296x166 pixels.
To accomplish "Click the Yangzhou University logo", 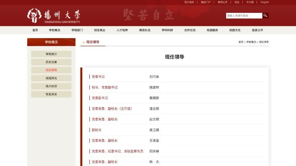I will pyautogui.click(x=54, y=16).
